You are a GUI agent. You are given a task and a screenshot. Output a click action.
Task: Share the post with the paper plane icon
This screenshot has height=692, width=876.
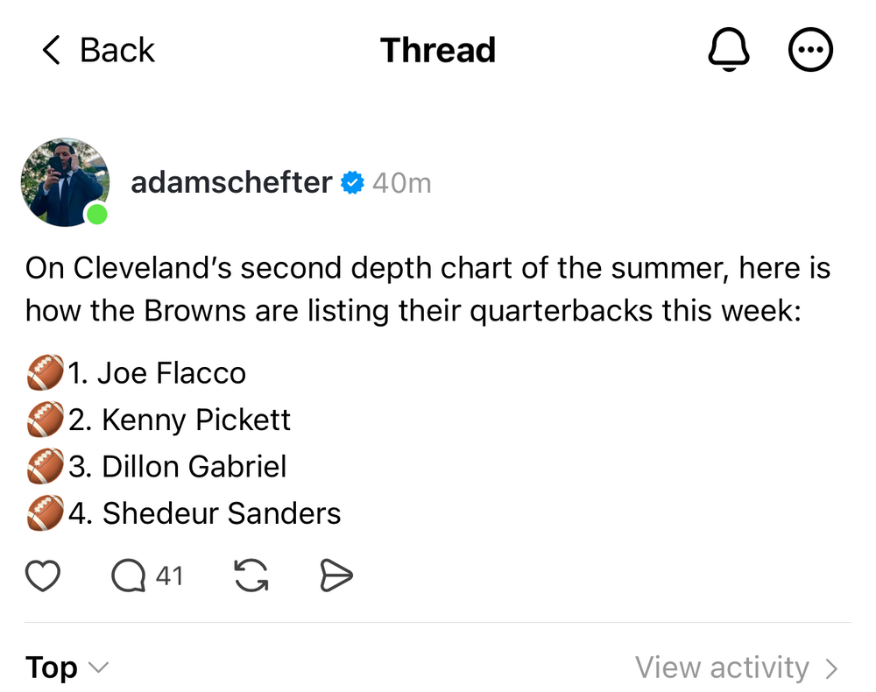336,575
